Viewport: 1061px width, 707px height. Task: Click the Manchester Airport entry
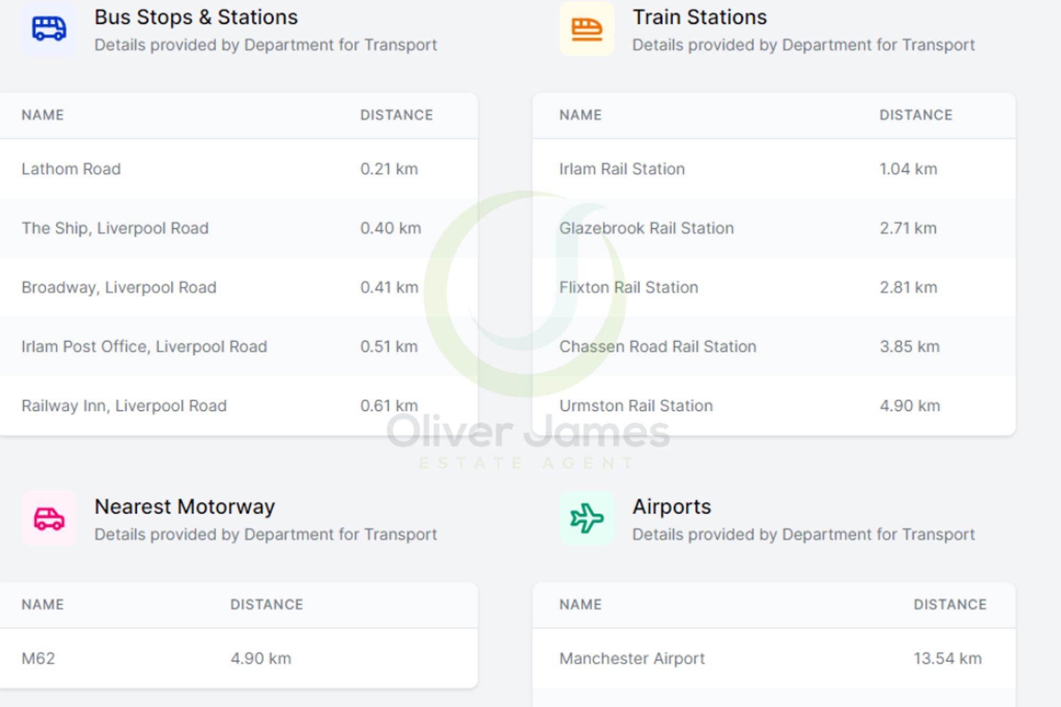632,659
